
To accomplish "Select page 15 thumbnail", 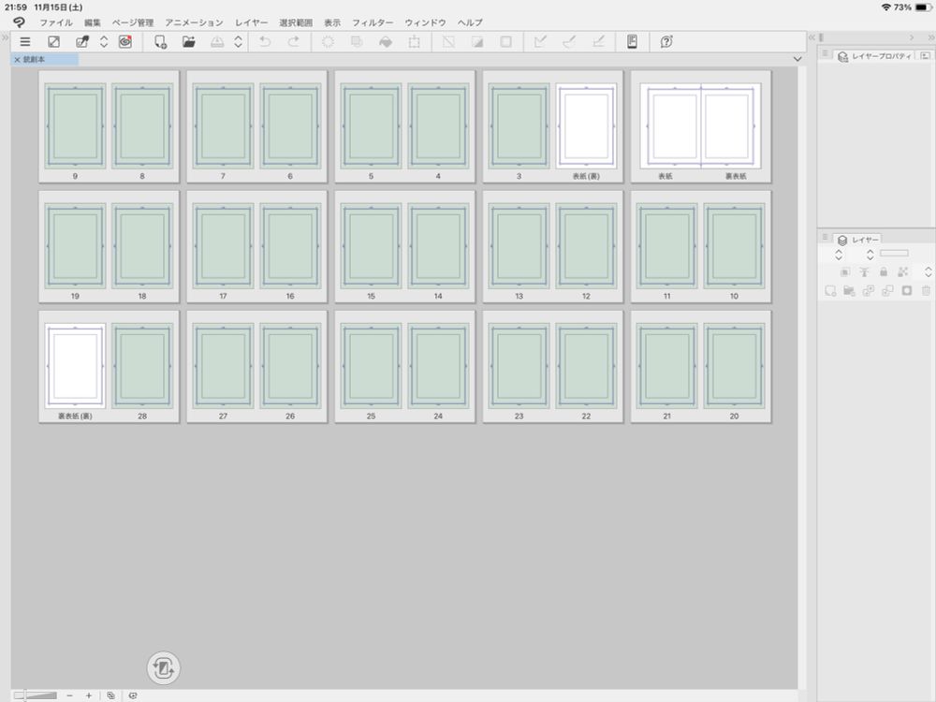I will [x=371, y=246].
